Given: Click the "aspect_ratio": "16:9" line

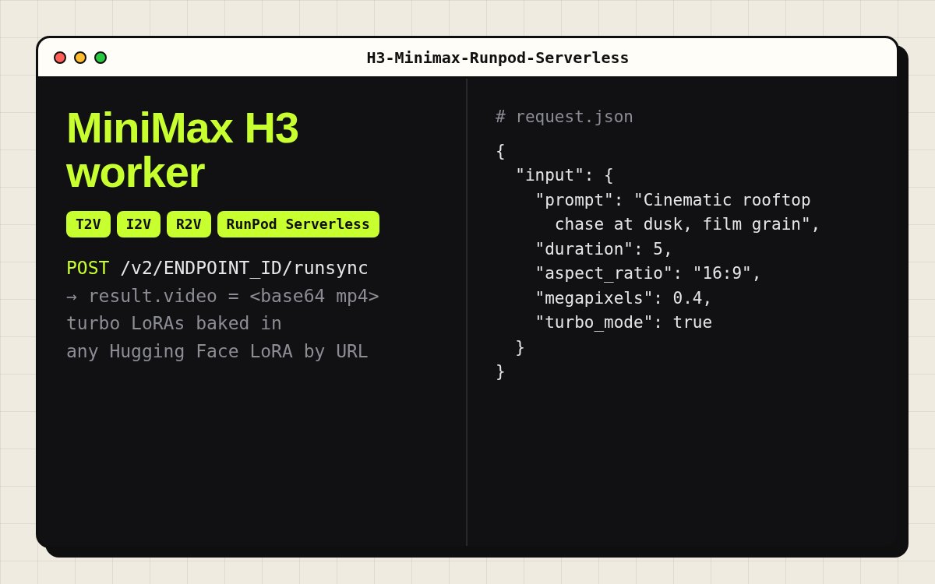Looking at the screenshot, I should pyautogui.click(x=647, y=273).
